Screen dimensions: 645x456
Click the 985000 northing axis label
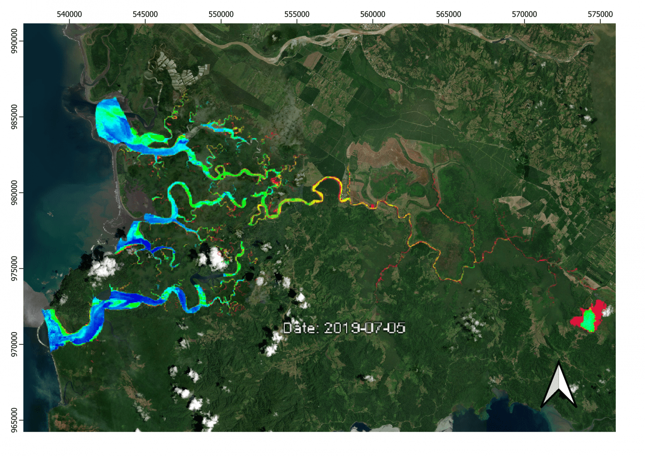[15, 117]
